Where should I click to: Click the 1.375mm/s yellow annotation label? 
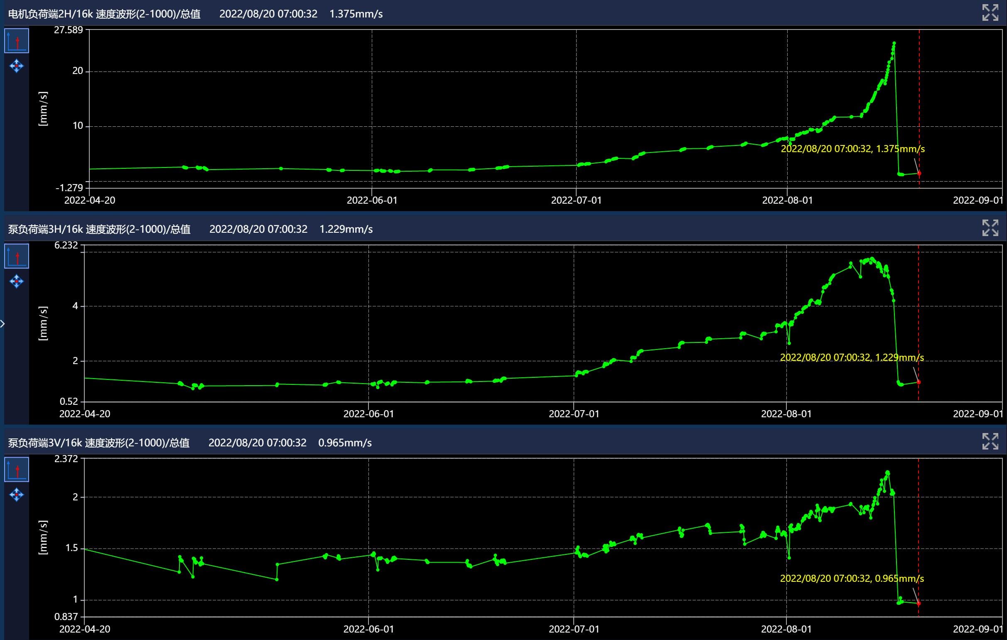853,149
